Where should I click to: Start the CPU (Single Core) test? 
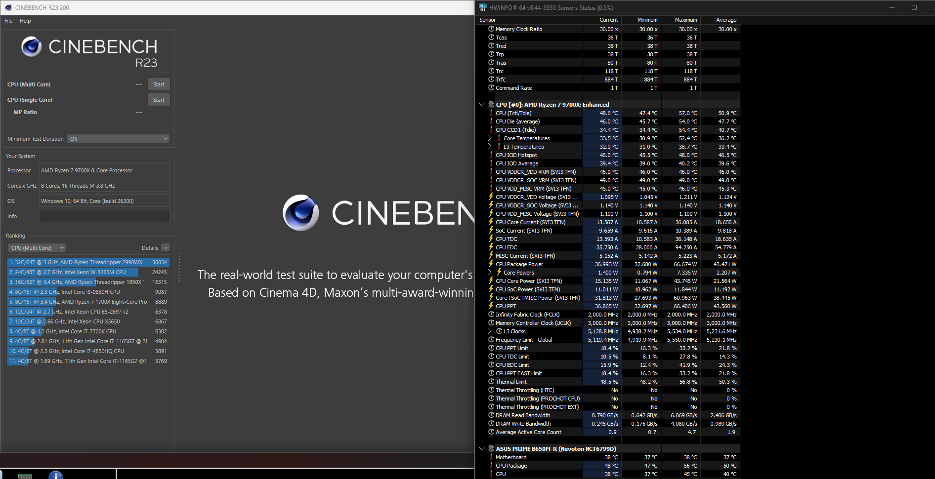(159, 100)
